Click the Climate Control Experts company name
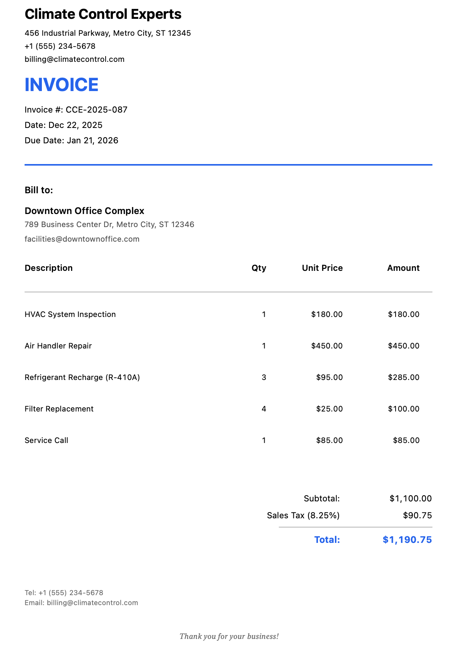The width and height of the screenshot is (457, 647). [x=103, y=14]
